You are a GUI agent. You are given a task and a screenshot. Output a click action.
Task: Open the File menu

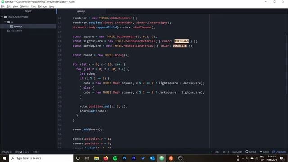[3, 6]
